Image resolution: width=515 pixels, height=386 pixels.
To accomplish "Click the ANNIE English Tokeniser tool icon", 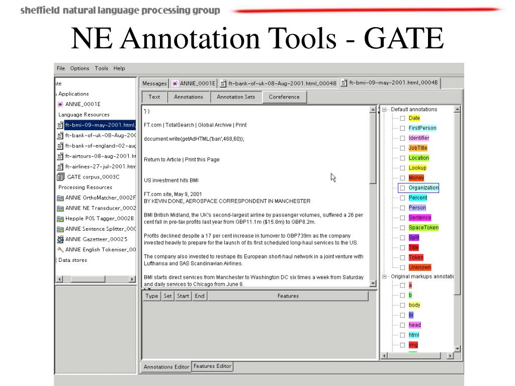I will [x=60, y=249].
